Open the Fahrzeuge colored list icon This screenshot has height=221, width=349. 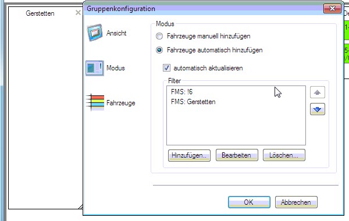[95, 102]
